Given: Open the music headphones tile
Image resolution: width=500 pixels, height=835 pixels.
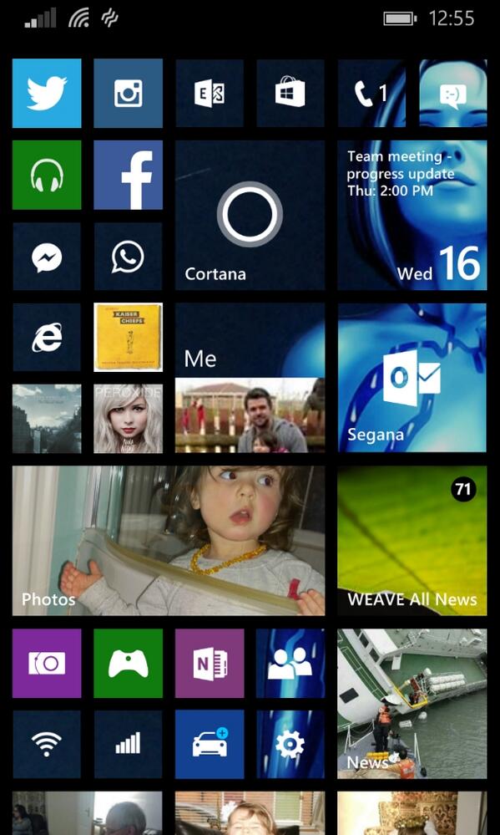Looking at the screenshot, I should coord(47,176).
